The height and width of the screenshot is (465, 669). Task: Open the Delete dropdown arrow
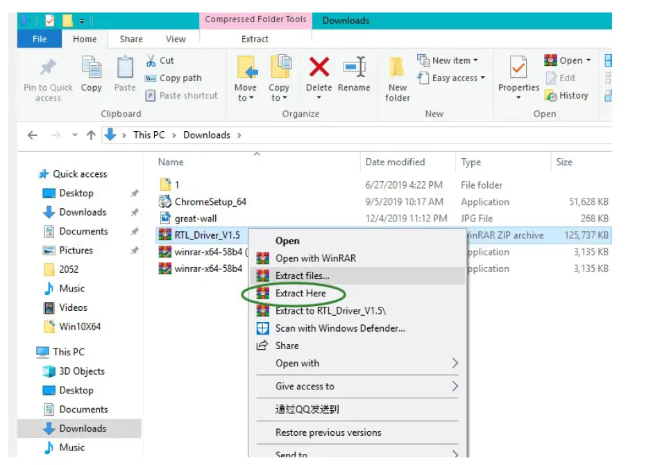coord(319,98)
